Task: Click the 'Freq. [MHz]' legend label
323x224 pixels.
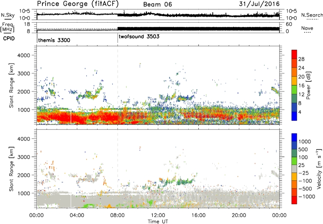Action: pos(8,27)
